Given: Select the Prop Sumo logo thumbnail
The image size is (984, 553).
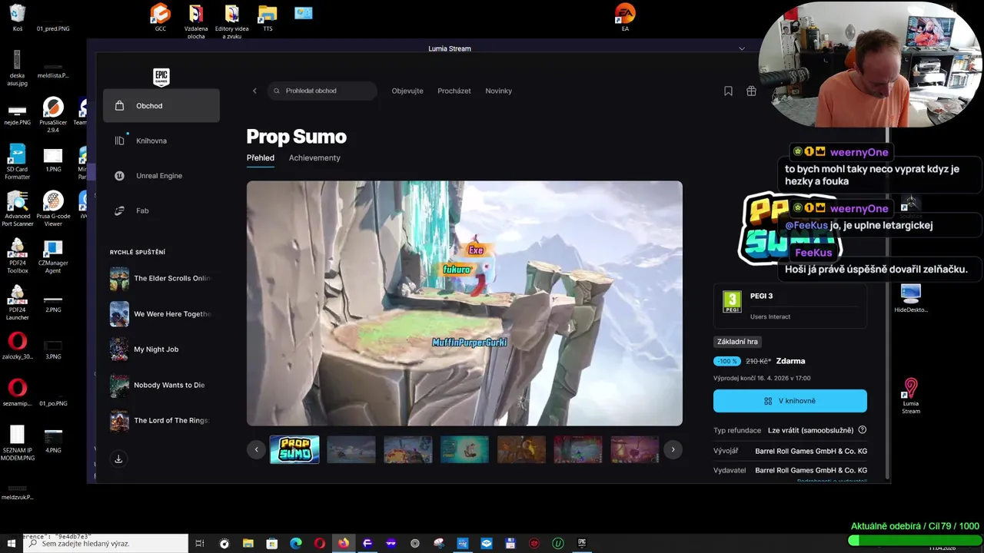Looking at the screenshot, I should (x=294, y=450).
